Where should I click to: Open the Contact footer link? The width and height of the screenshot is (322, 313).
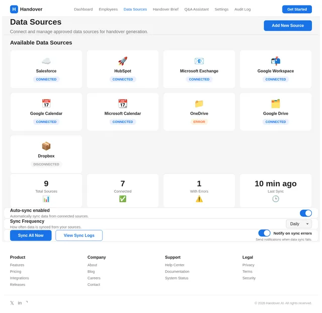click(94, 285)
